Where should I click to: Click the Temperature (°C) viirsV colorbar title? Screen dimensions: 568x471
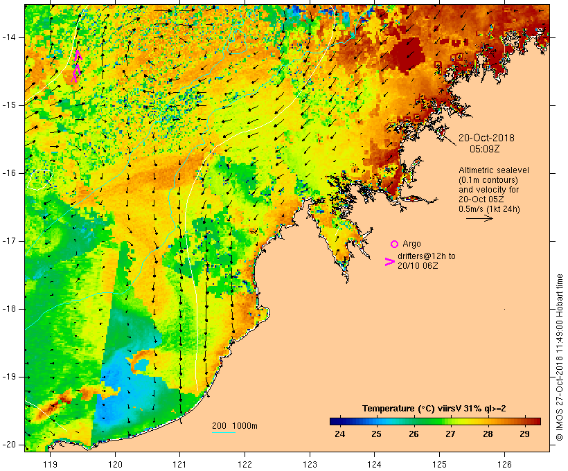click(x=434, y=409)
